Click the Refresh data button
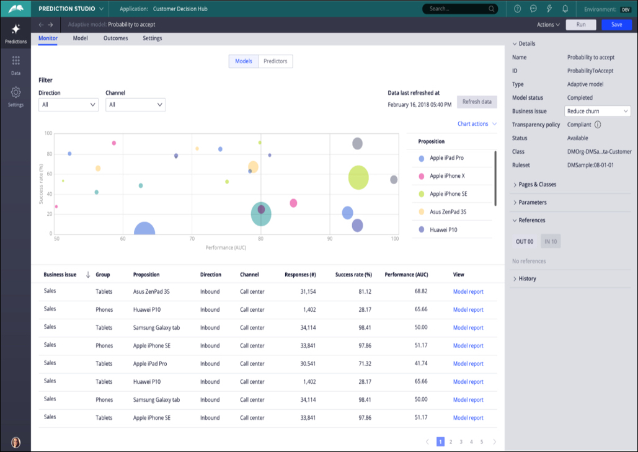The height and width of the screenshot is (452, 638). [x=477, y=102]
